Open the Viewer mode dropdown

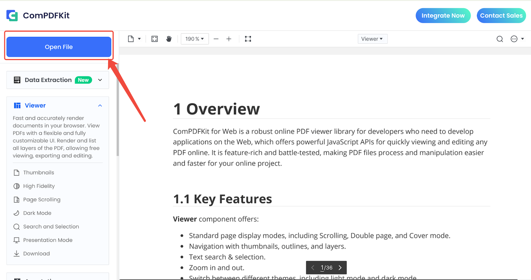point(372,39)
